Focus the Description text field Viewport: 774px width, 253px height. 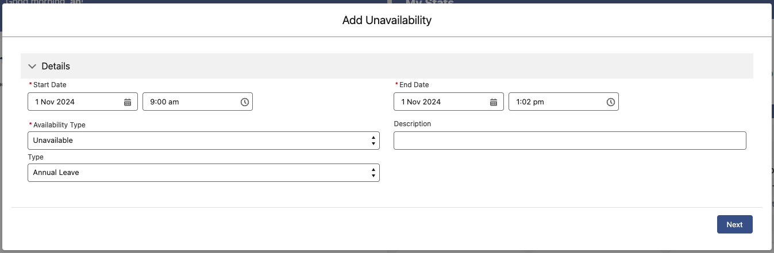pos(569,141)
